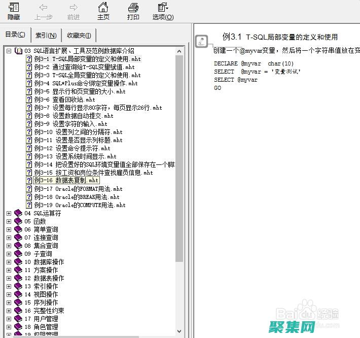Expand the 04 SQL运算符 chapter

[x=9, y=213]
